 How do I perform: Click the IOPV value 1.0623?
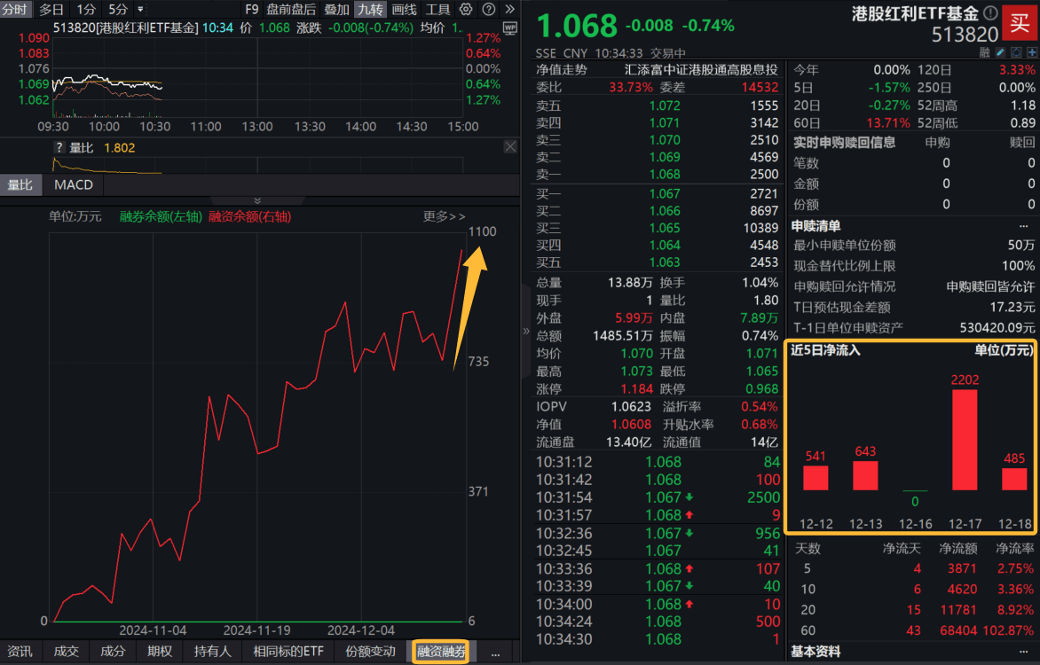(x=630, y=406)
